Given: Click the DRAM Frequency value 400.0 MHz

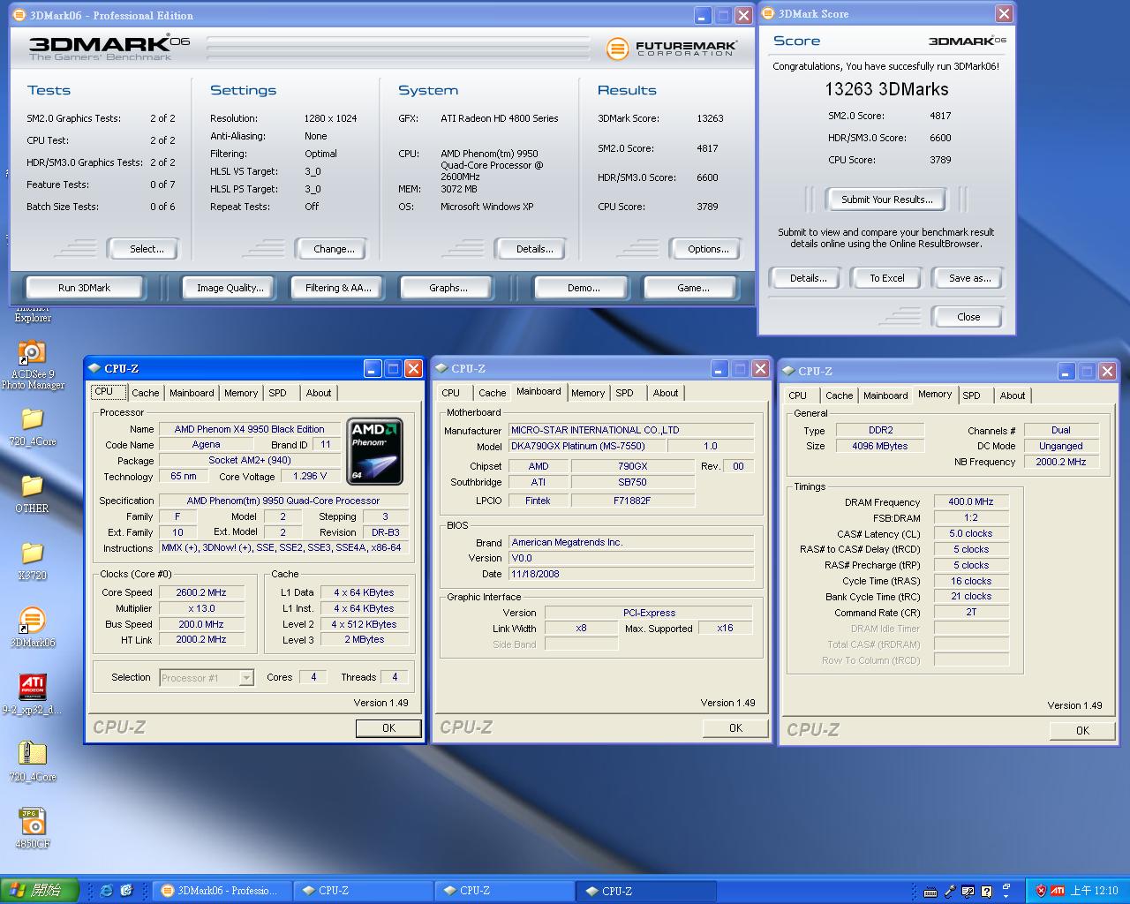Looking at the screenshot, I should click(x=971, y=501).
